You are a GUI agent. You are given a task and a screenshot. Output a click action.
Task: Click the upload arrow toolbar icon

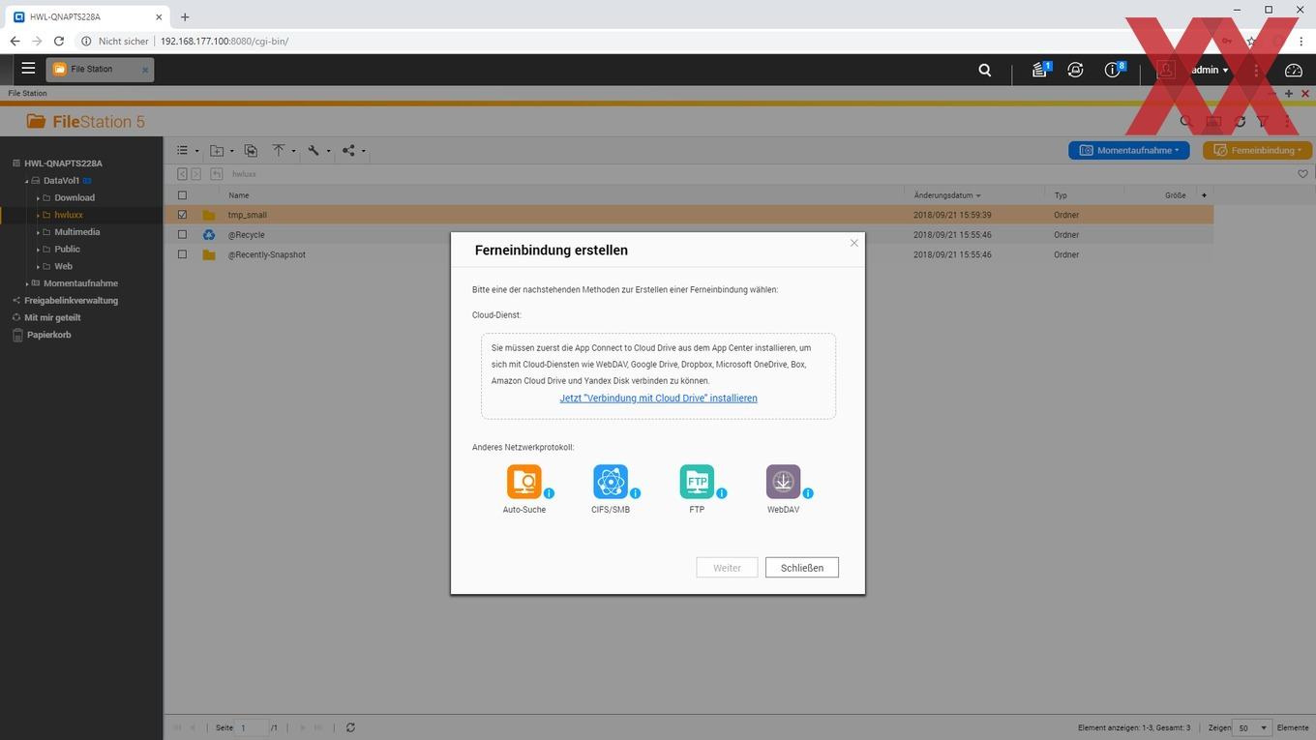click(278, 150)
